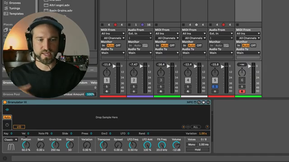
Task: Solo track 3 with its S button
Action: coord(161,87)
